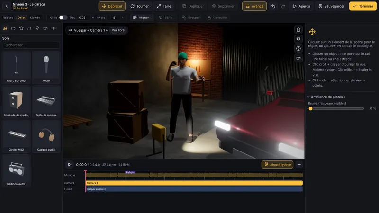Open the road scenery catalog tab icon
Screen dimensions: 379x213
pyautogui.click(x=29, y=28)
